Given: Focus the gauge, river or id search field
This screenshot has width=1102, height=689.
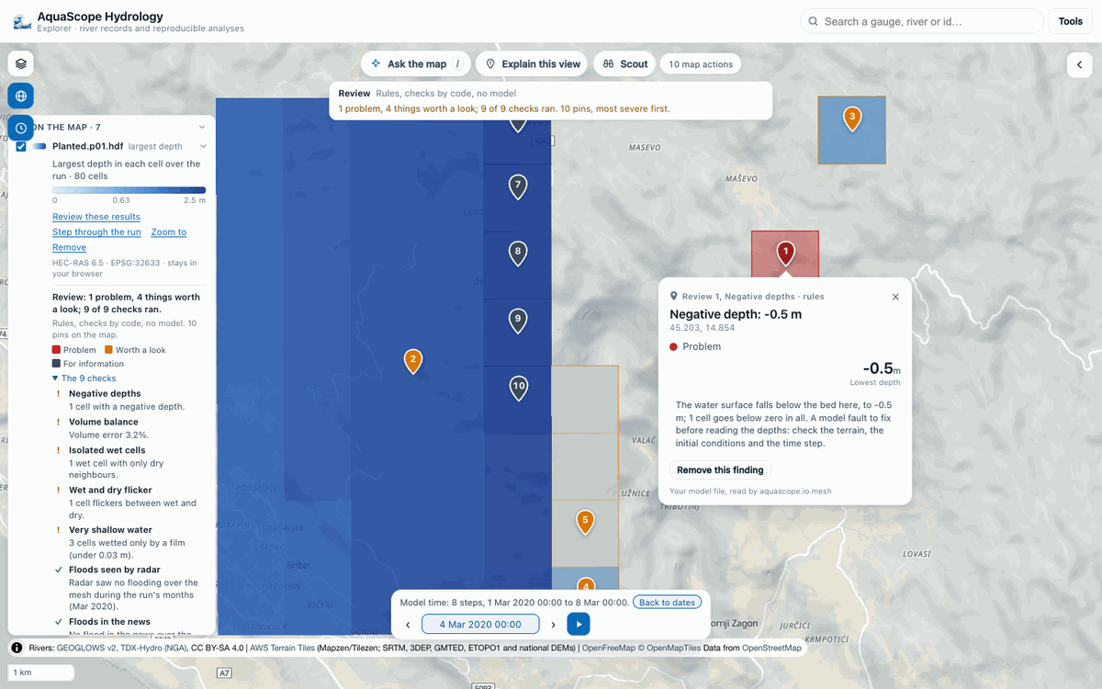Looking at the screenshot, I should click(x=922, y=21).
